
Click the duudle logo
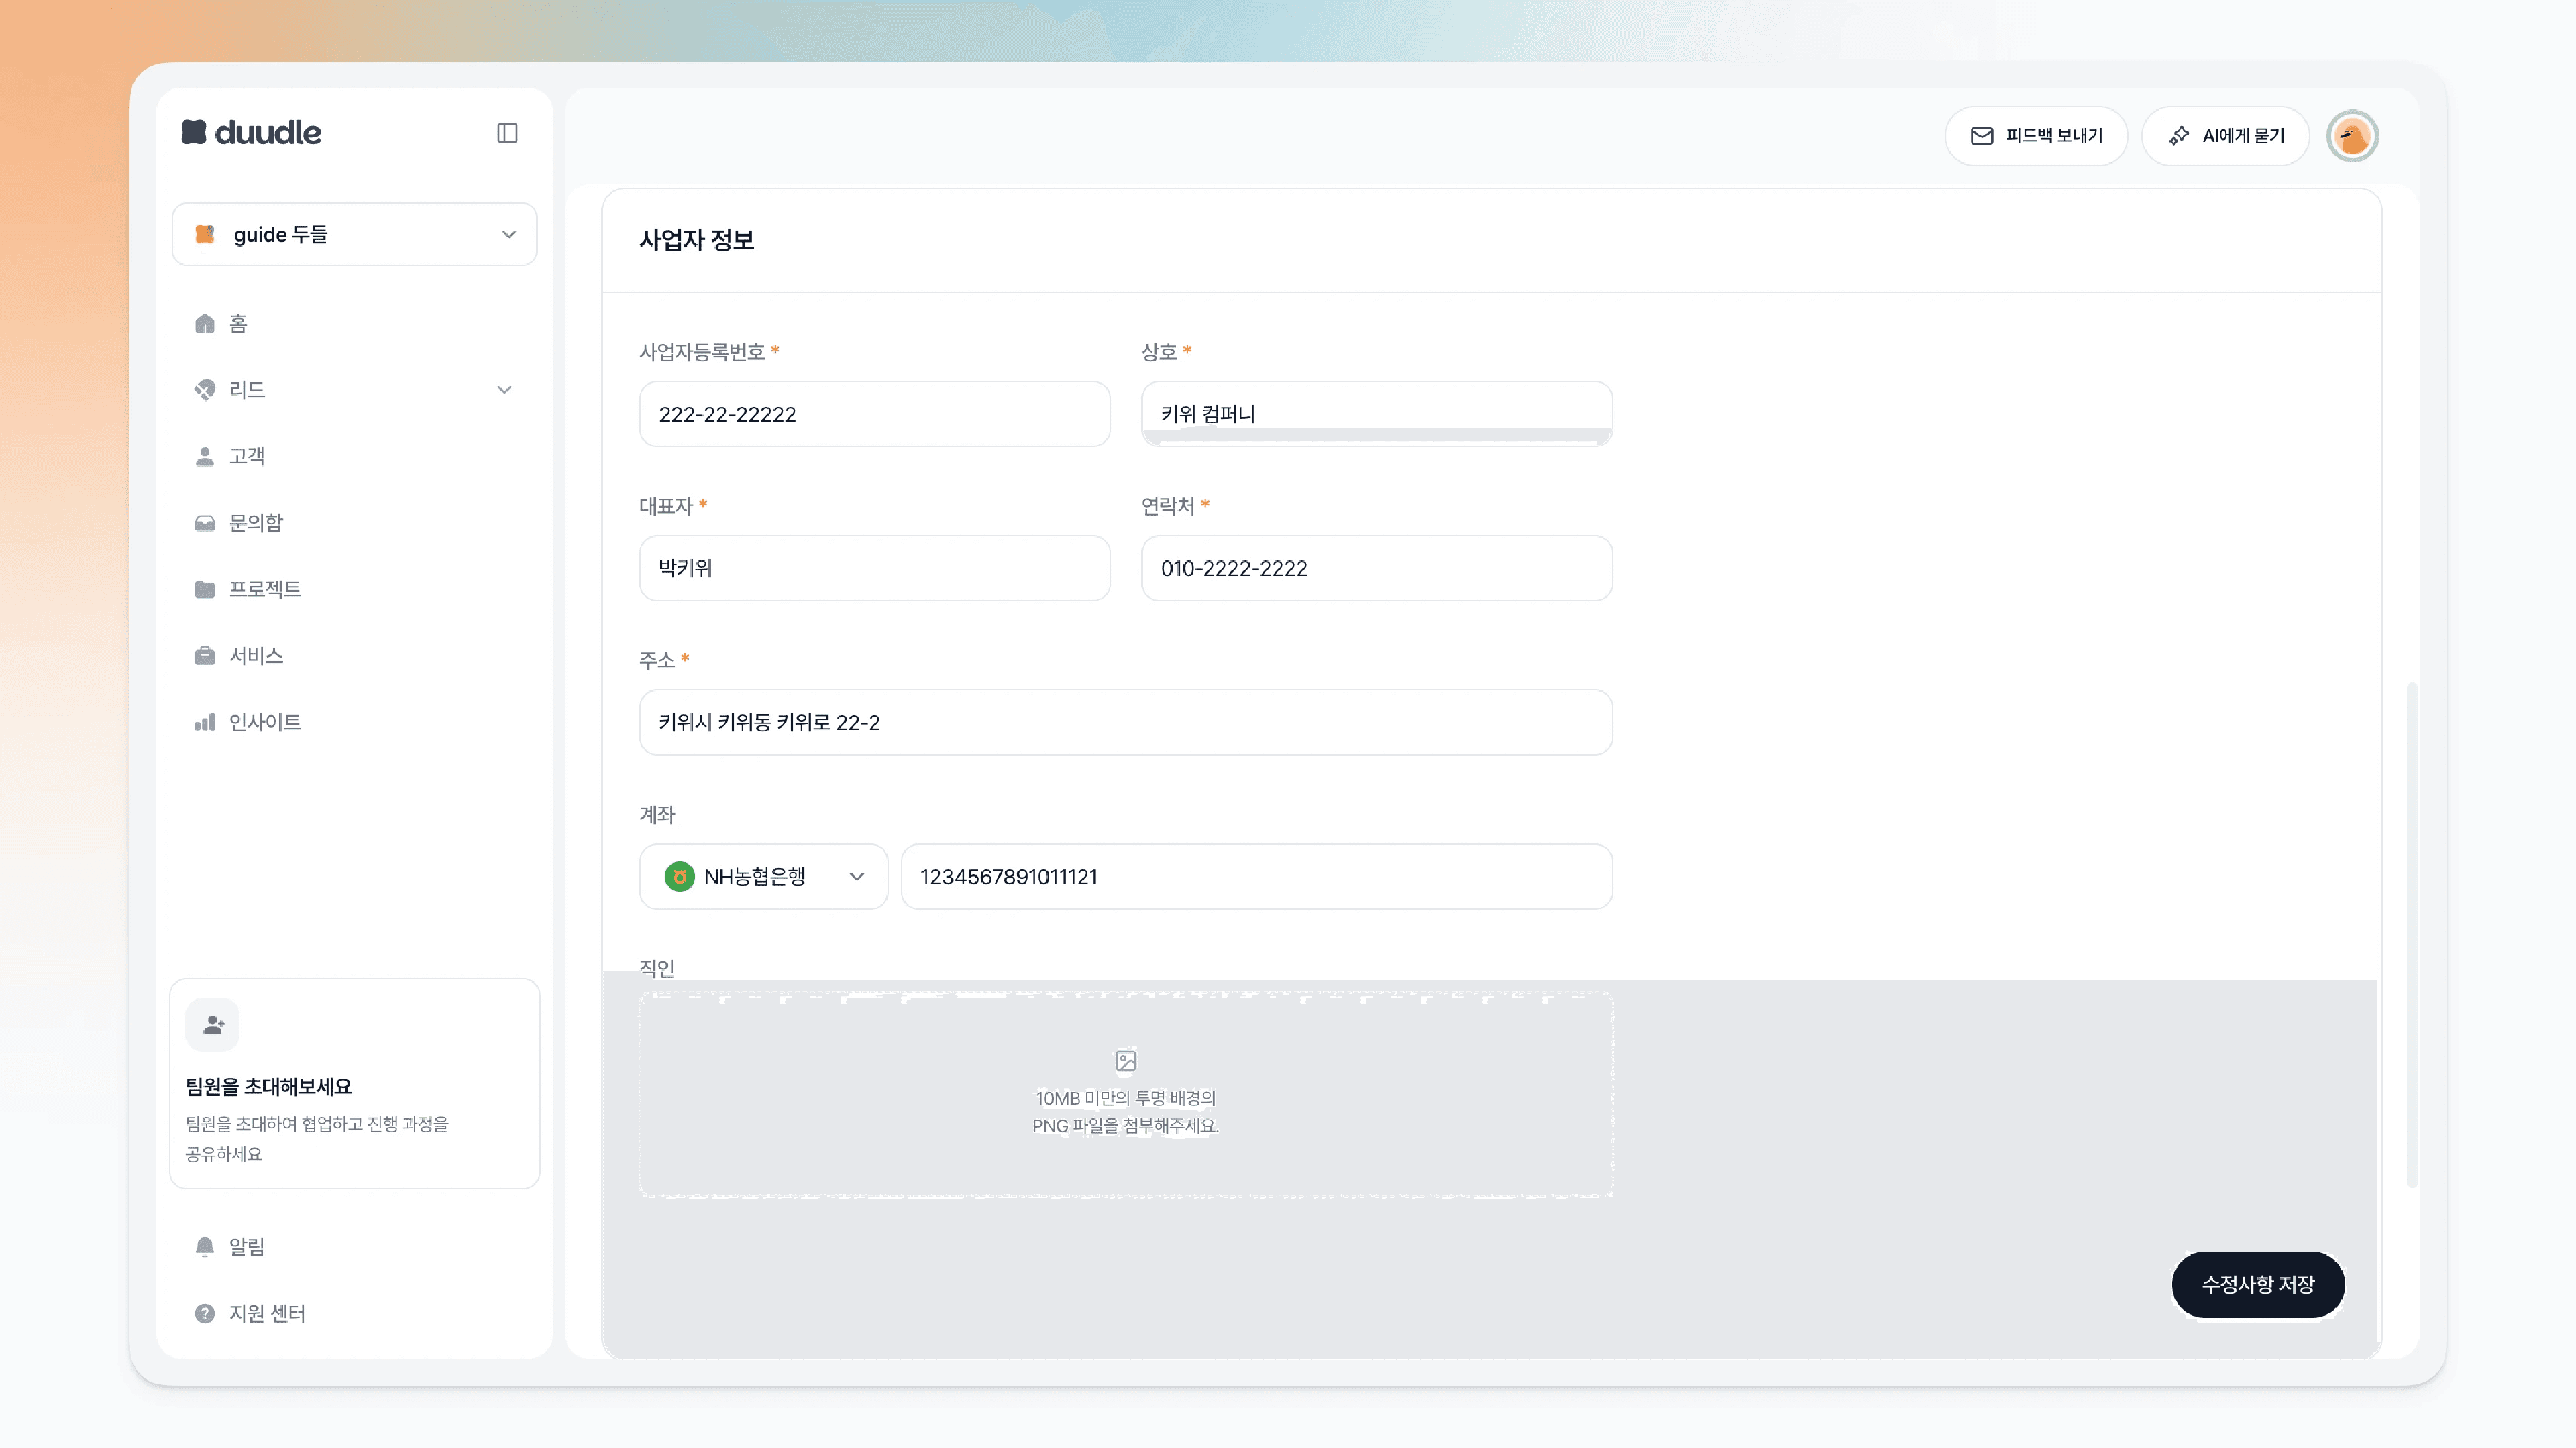tap(251, 133)
